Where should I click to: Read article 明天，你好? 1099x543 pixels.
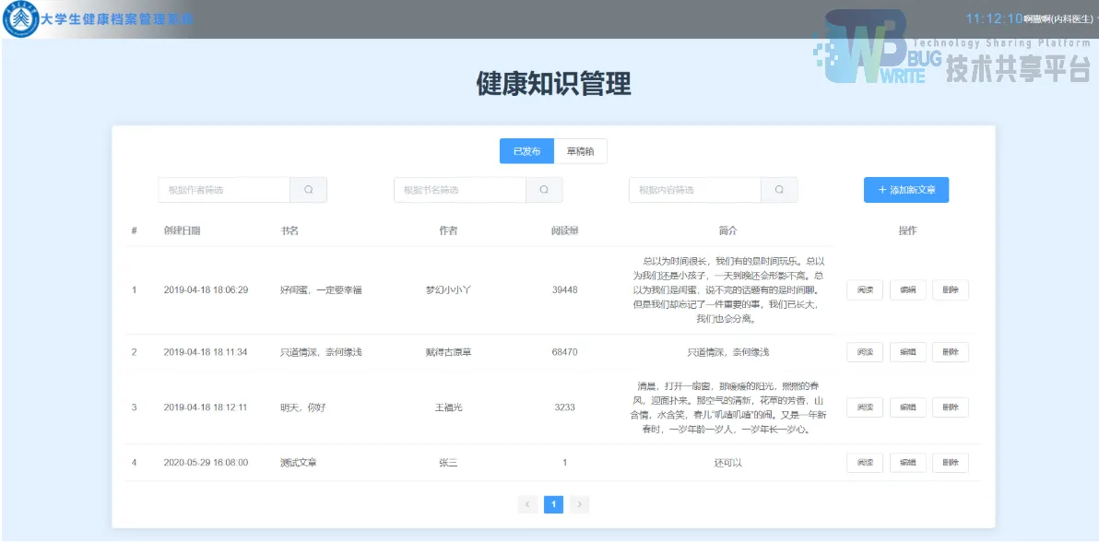(865, 407)
